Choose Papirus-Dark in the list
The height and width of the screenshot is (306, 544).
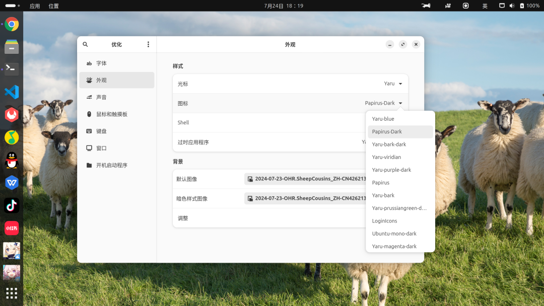pyautogui.click(x=400, y=132)
